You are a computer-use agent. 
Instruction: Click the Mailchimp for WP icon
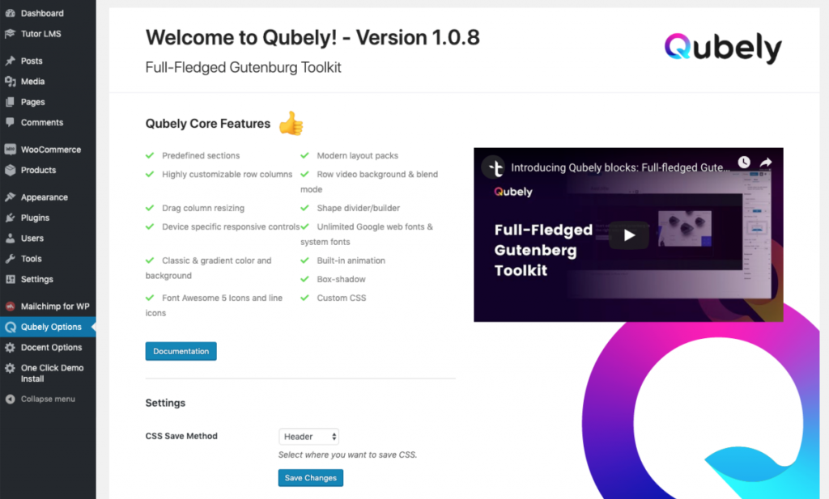[10, 307]
